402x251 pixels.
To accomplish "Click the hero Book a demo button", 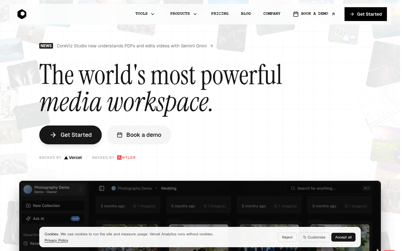I will click(x=139, y=135).
